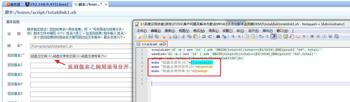Click line number 9 in the editor margin
350x102 pixels.
click(x=142, y=84)
